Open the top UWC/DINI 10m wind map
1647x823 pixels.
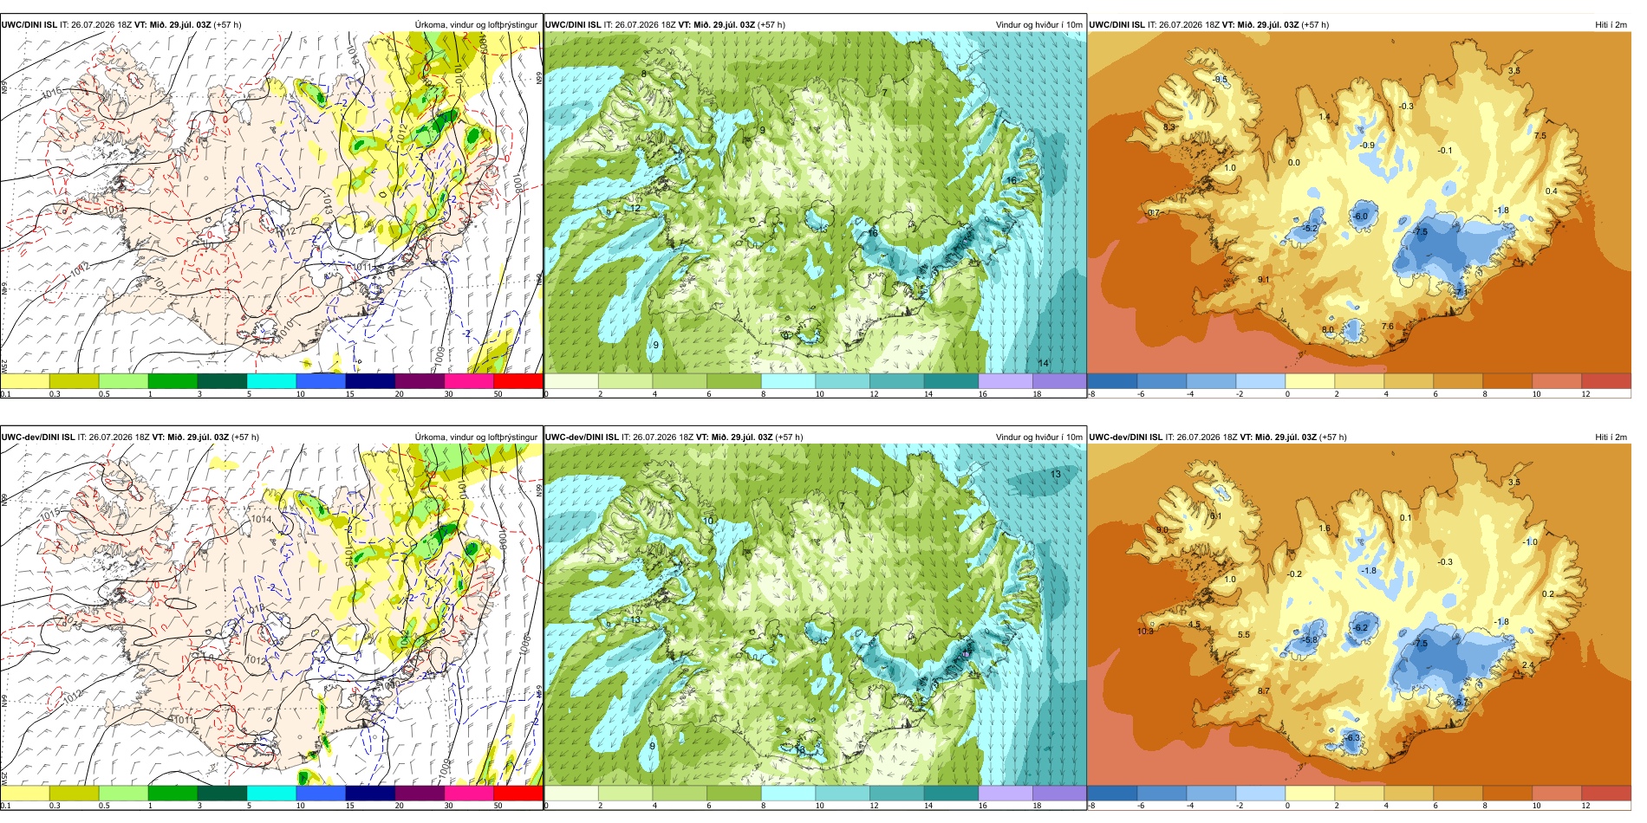tap(815, 202)
